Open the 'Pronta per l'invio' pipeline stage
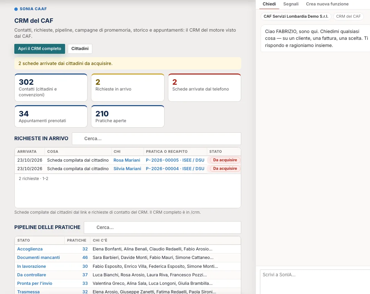The image size is (370, 294). [35, 283]
